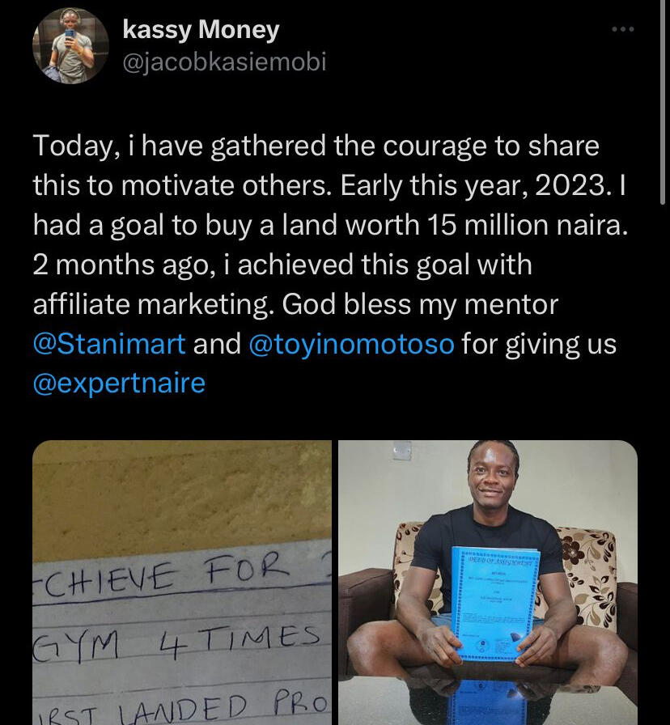Open kassy Money's profile picture
670x725 pixels.
point(70,46)
